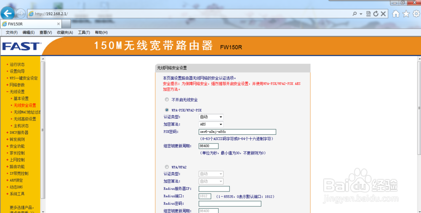Open WPS一键安全设定 in the sidebar

coord(24,78)
